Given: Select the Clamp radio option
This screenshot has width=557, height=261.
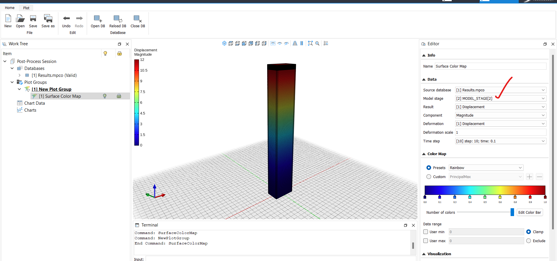Looking at the screenshot, I should coord(529,232).
